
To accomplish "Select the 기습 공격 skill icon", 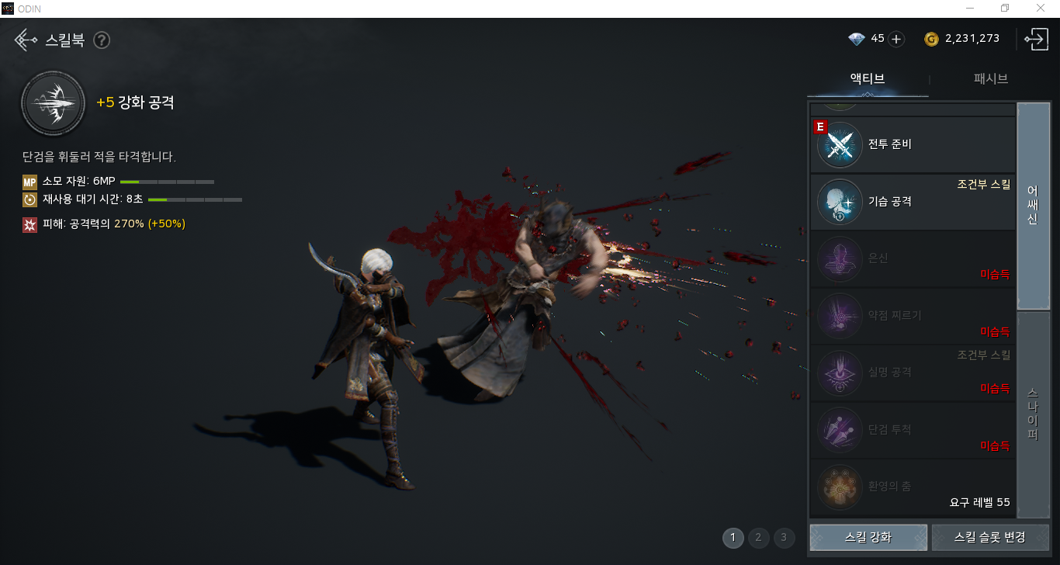I will [x=840, y=202].
